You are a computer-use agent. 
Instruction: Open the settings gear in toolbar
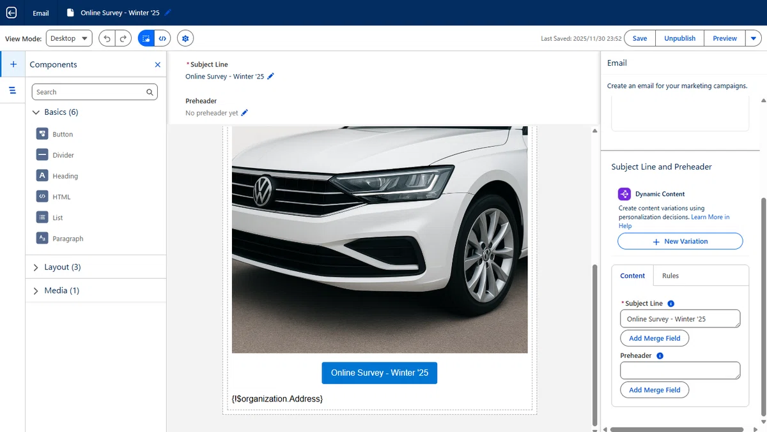pyautogui.click(x=185, y=38)
